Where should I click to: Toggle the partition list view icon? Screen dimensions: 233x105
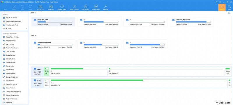click(x=229, y=13)
